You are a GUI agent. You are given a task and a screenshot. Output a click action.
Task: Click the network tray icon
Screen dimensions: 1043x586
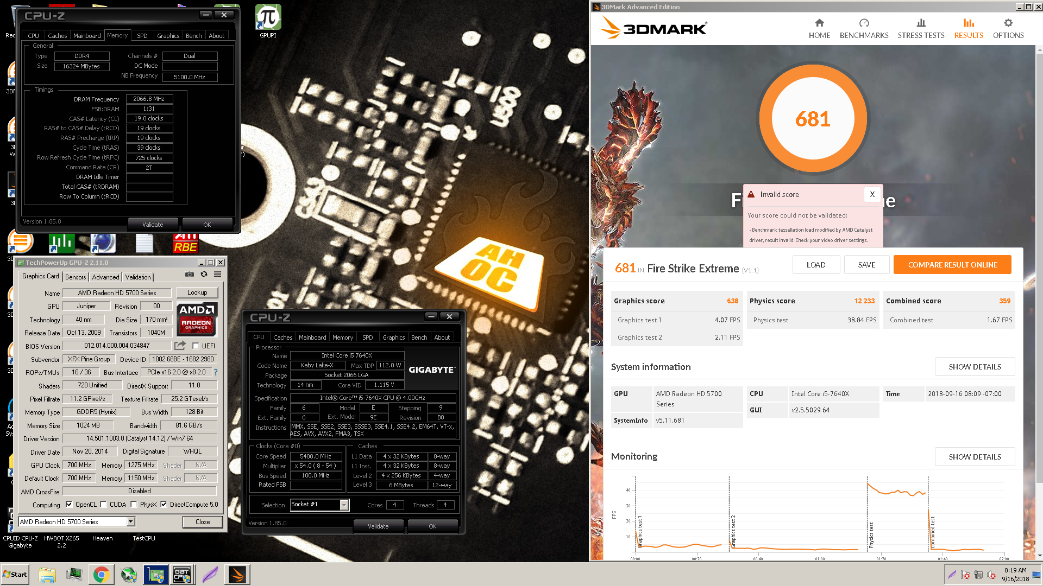(978, 575)
